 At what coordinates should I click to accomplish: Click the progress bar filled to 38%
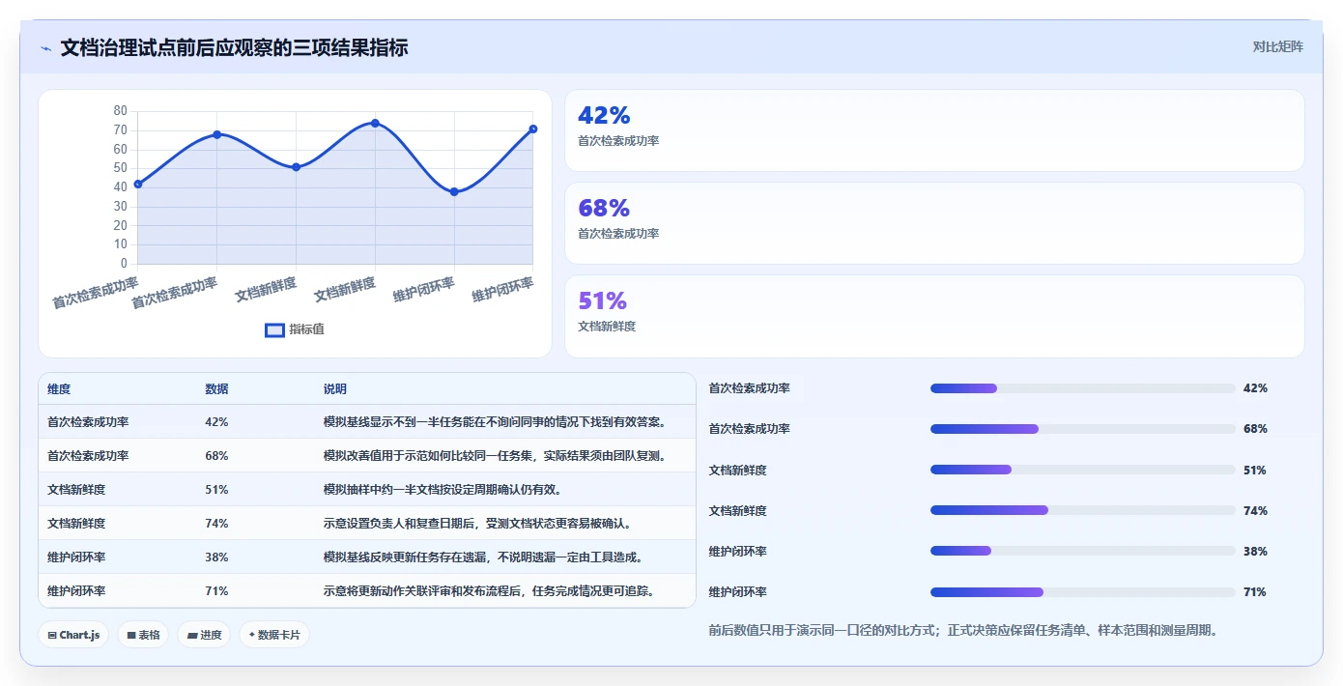(x=1083, y=551)
